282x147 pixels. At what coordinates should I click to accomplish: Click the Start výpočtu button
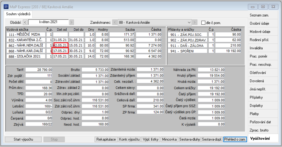pos(23,139)
